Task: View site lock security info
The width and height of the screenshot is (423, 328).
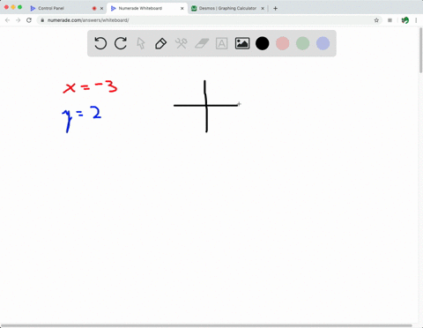Action: pos(42,20)
